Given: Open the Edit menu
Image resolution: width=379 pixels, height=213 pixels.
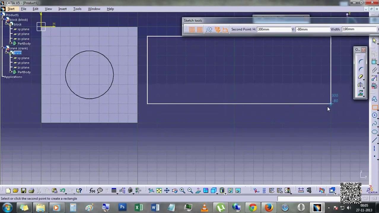Looking at the screenshot, I should click(x=35, y=9).
